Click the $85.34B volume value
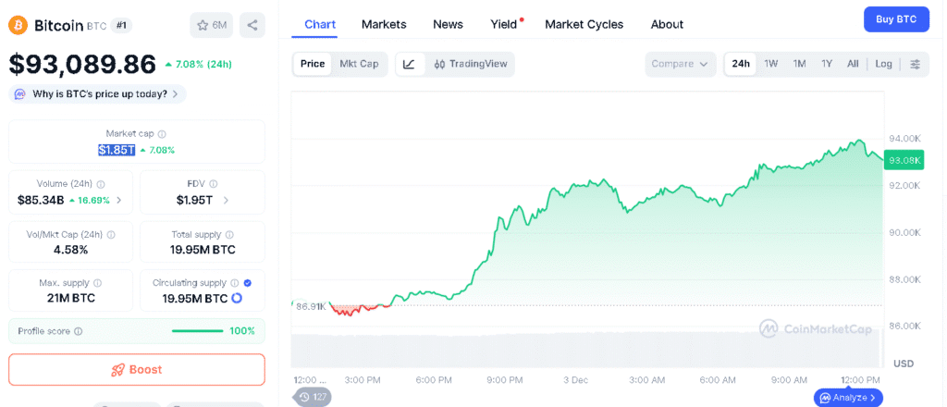 [42, 201]
